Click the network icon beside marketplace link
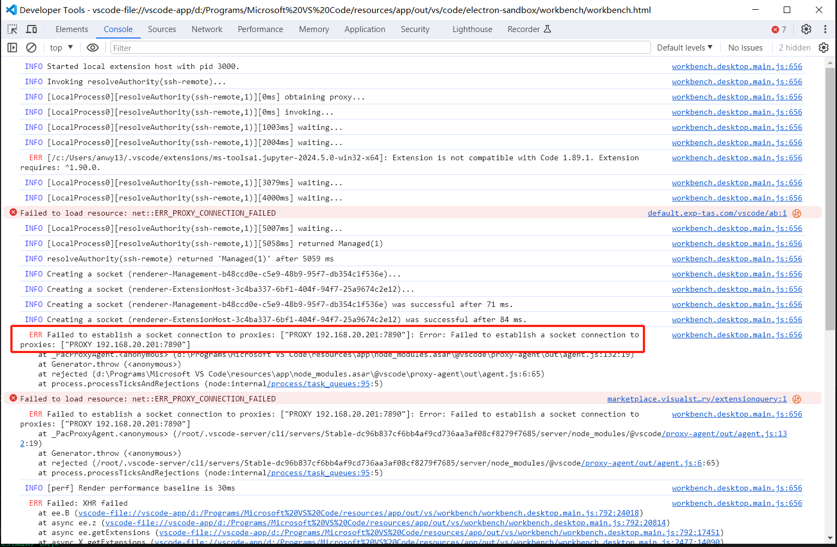 pos(797,399)
